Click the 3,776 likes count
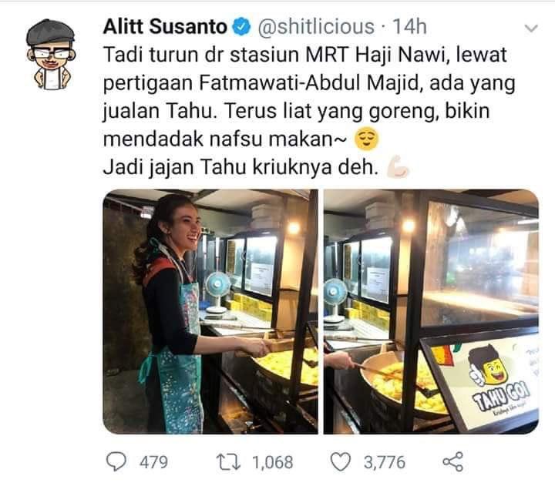 (x=385, y=462)
